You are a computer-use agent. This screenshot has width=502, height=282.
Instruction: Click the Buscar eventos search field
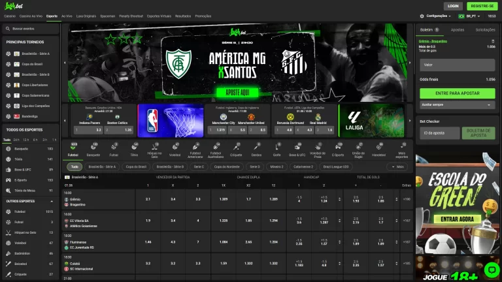pyautogui.click(x=31, y=29)
